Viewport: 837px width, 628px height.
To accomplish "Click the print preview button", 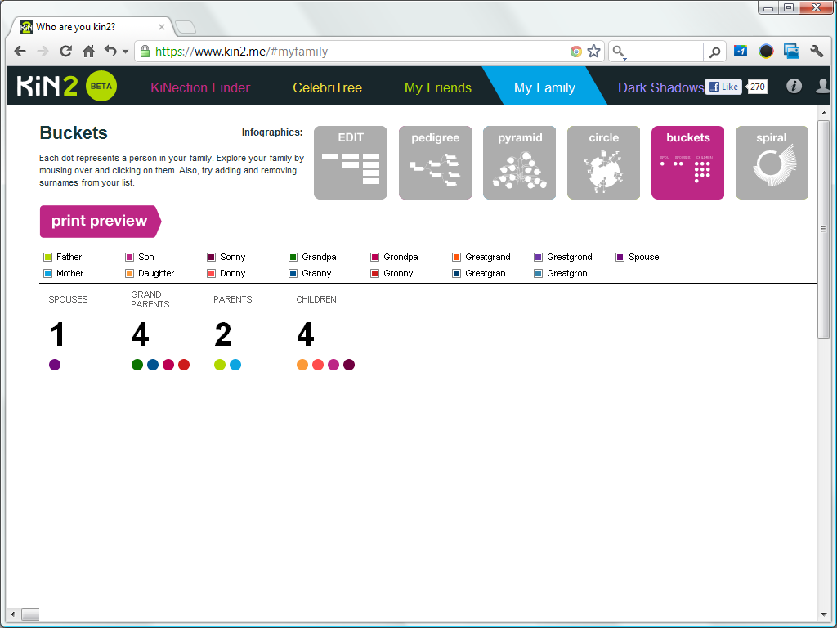I will (x=99, y=221).
